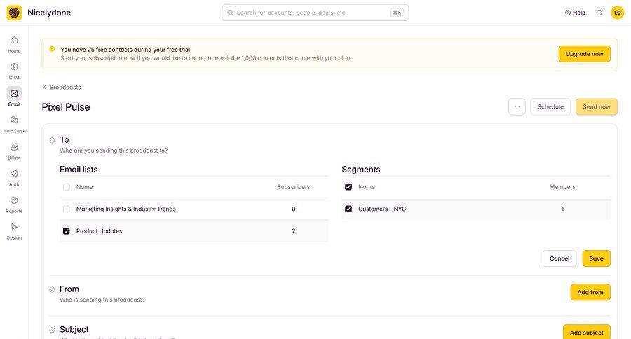Viewport: 631px width, 339px height.
Task: Click subscriber count 2 for Product Updates
Action: [293, 231]
